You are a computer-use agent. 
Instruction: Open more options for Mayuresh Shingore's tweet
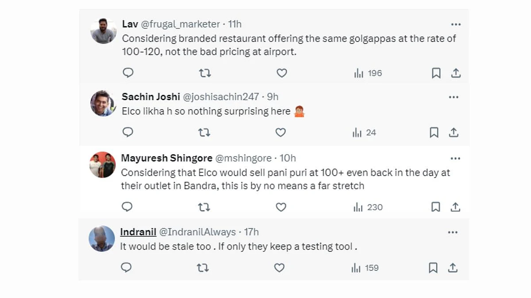pyautogui.click(x=455, y=158)
